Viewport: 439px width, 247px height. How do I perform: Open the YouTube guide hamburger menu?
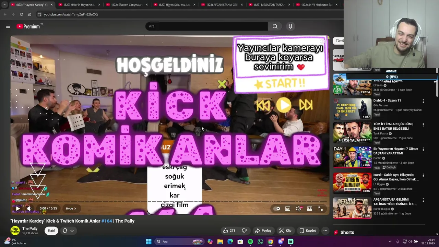(x=8, y=26)
